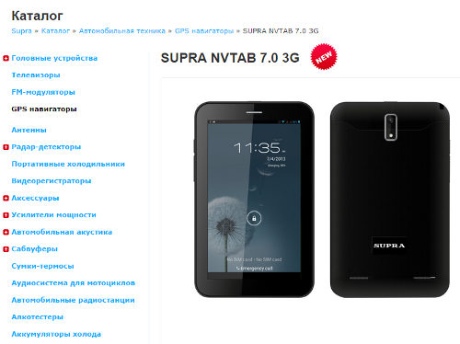Expand the Радар-детекторы red plus icon
Image resolution: width=460 pixels, height=344 pixels.
click(6, 147)
